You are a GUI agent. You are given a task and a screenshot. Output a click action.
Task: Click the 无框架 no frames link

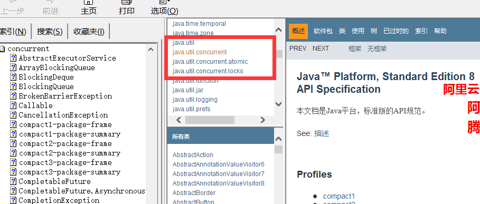click(x=377, y=48)
